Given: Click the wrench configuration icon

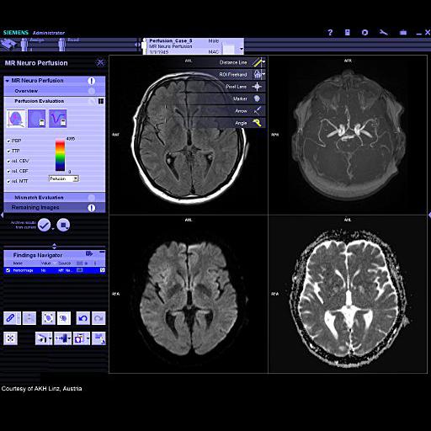Looking at the screenshot, I should tap(384, 33).
